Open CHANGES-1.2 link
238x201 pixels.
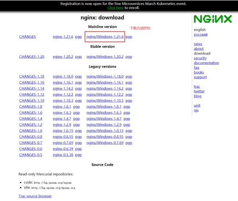pos(31,124)
